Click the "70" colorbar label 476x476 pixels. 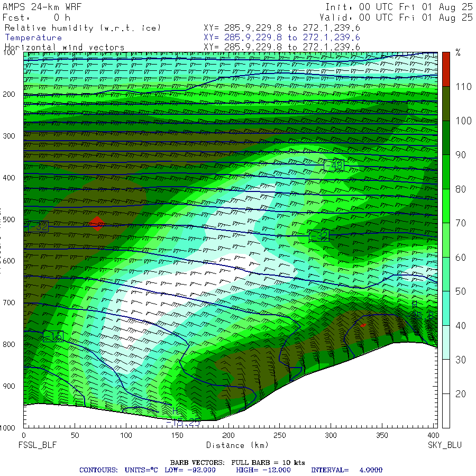click(461, 223)
